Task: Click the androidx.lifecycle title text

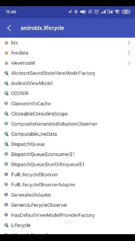Action: tap(42, 28)
